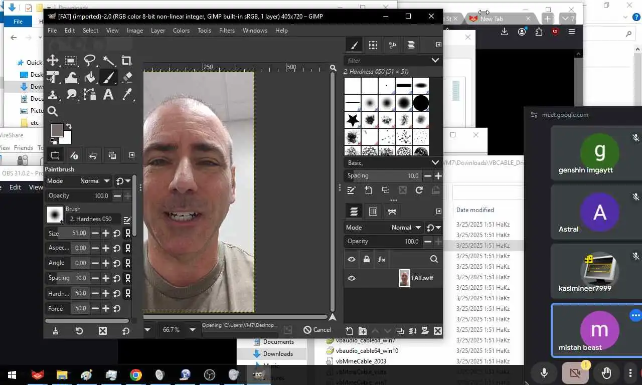Refresh brushes list
The image size is (642, 385).
click(x=419, y=190)
